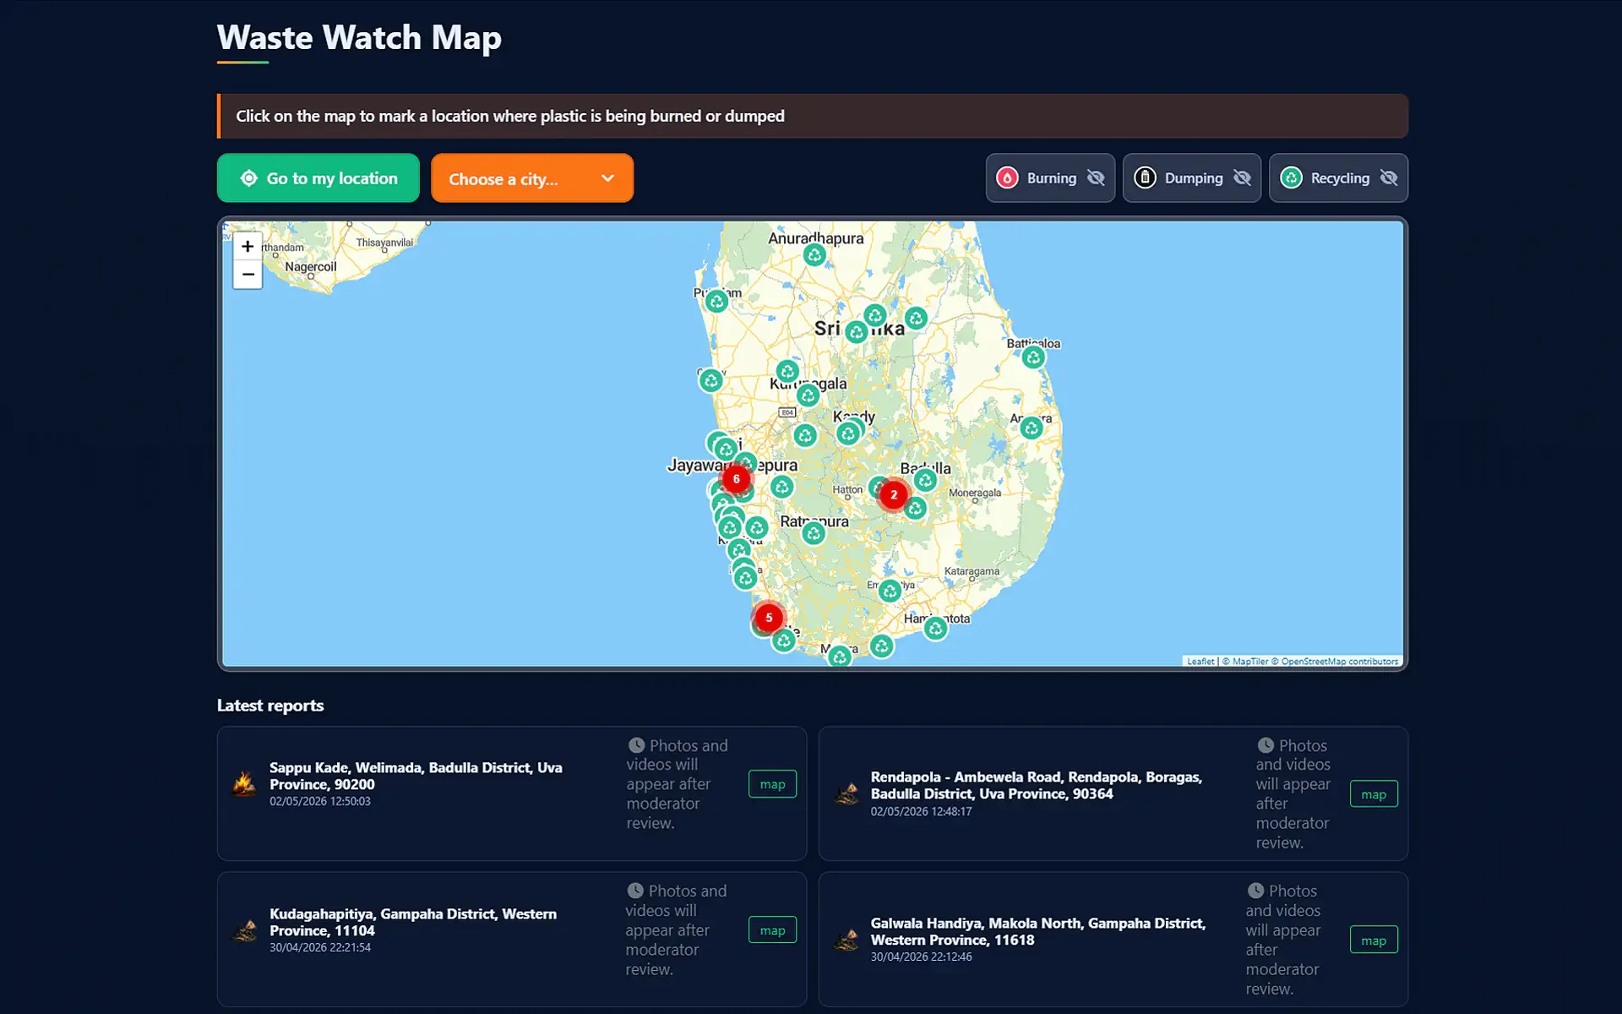Select the recycling marker covering Sri Lanka label
Screen dimensions: 1622x1014
pyautogui.click(x=857, y=332)
